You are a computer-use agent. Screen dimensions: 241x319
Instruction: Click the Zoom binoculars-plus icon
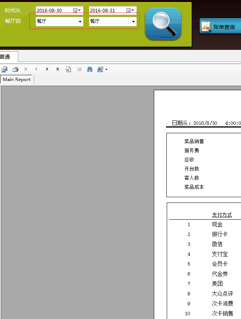pos(101,69)
